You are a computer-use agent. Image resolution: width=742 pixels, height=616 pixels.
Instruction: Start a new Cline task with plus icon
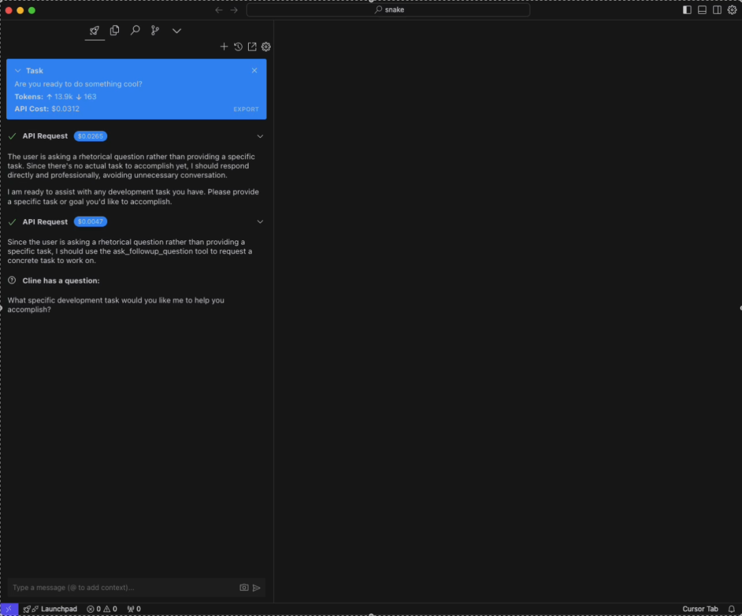coord(224,47)
